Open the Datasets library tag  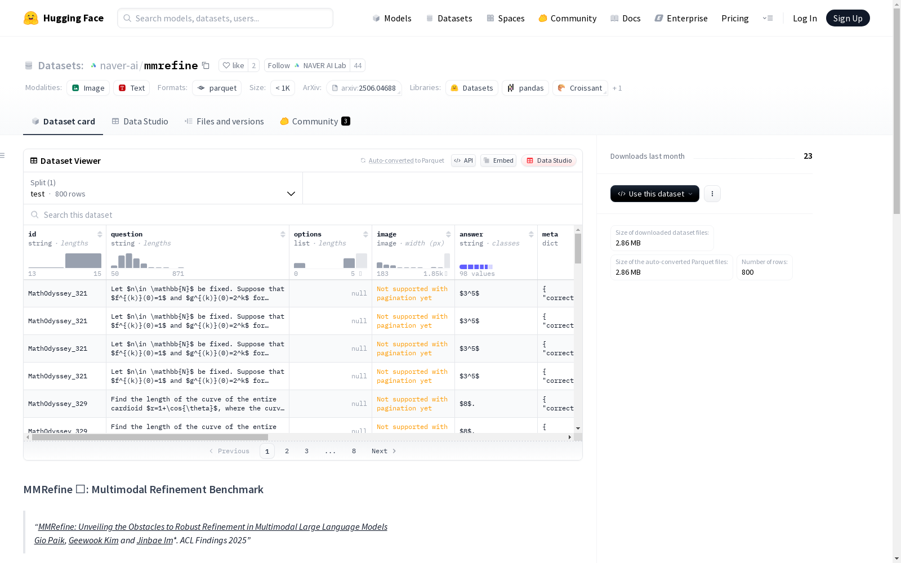click(472, 88)
